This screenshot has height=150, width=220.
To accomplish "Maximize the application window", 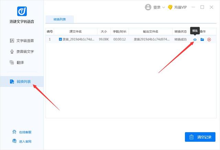I will [202, 7].
